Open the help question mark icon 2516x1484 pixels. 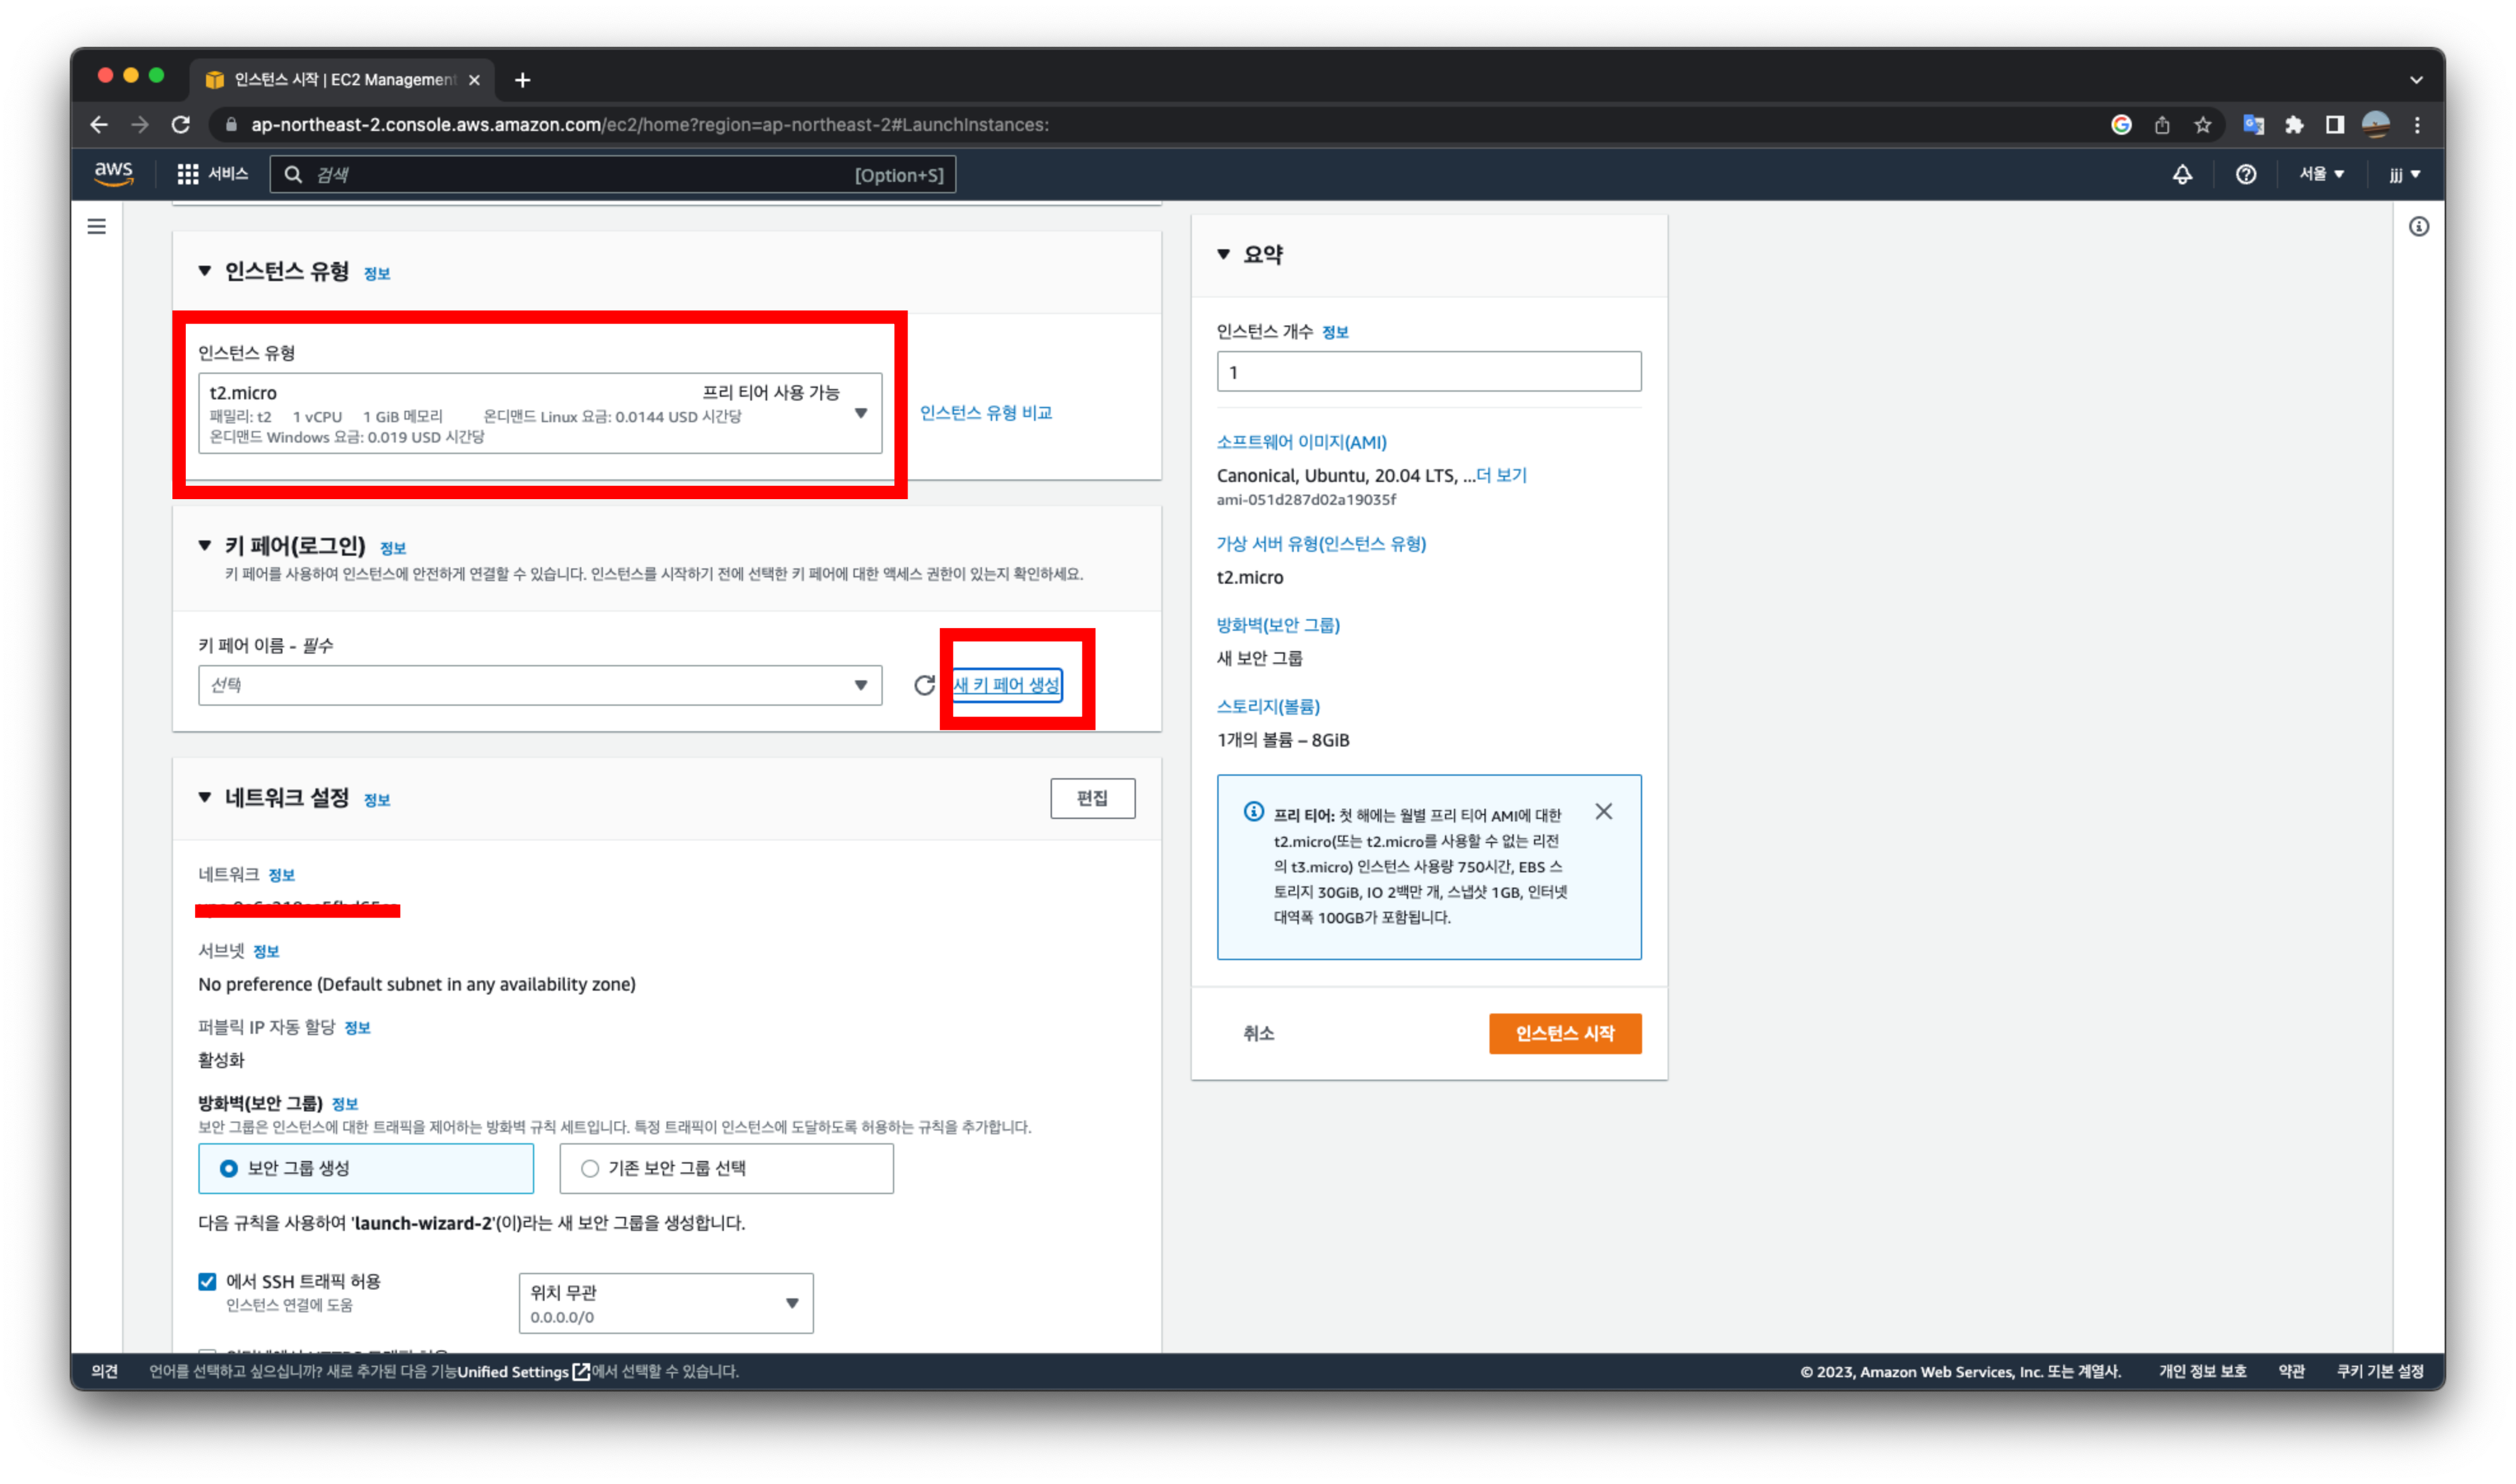click(2245, 174)
